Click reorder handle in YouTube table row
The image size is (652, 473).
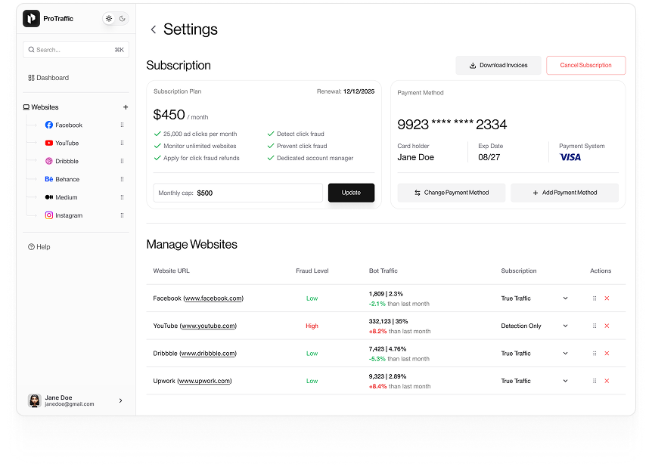(x=595, y=326)
